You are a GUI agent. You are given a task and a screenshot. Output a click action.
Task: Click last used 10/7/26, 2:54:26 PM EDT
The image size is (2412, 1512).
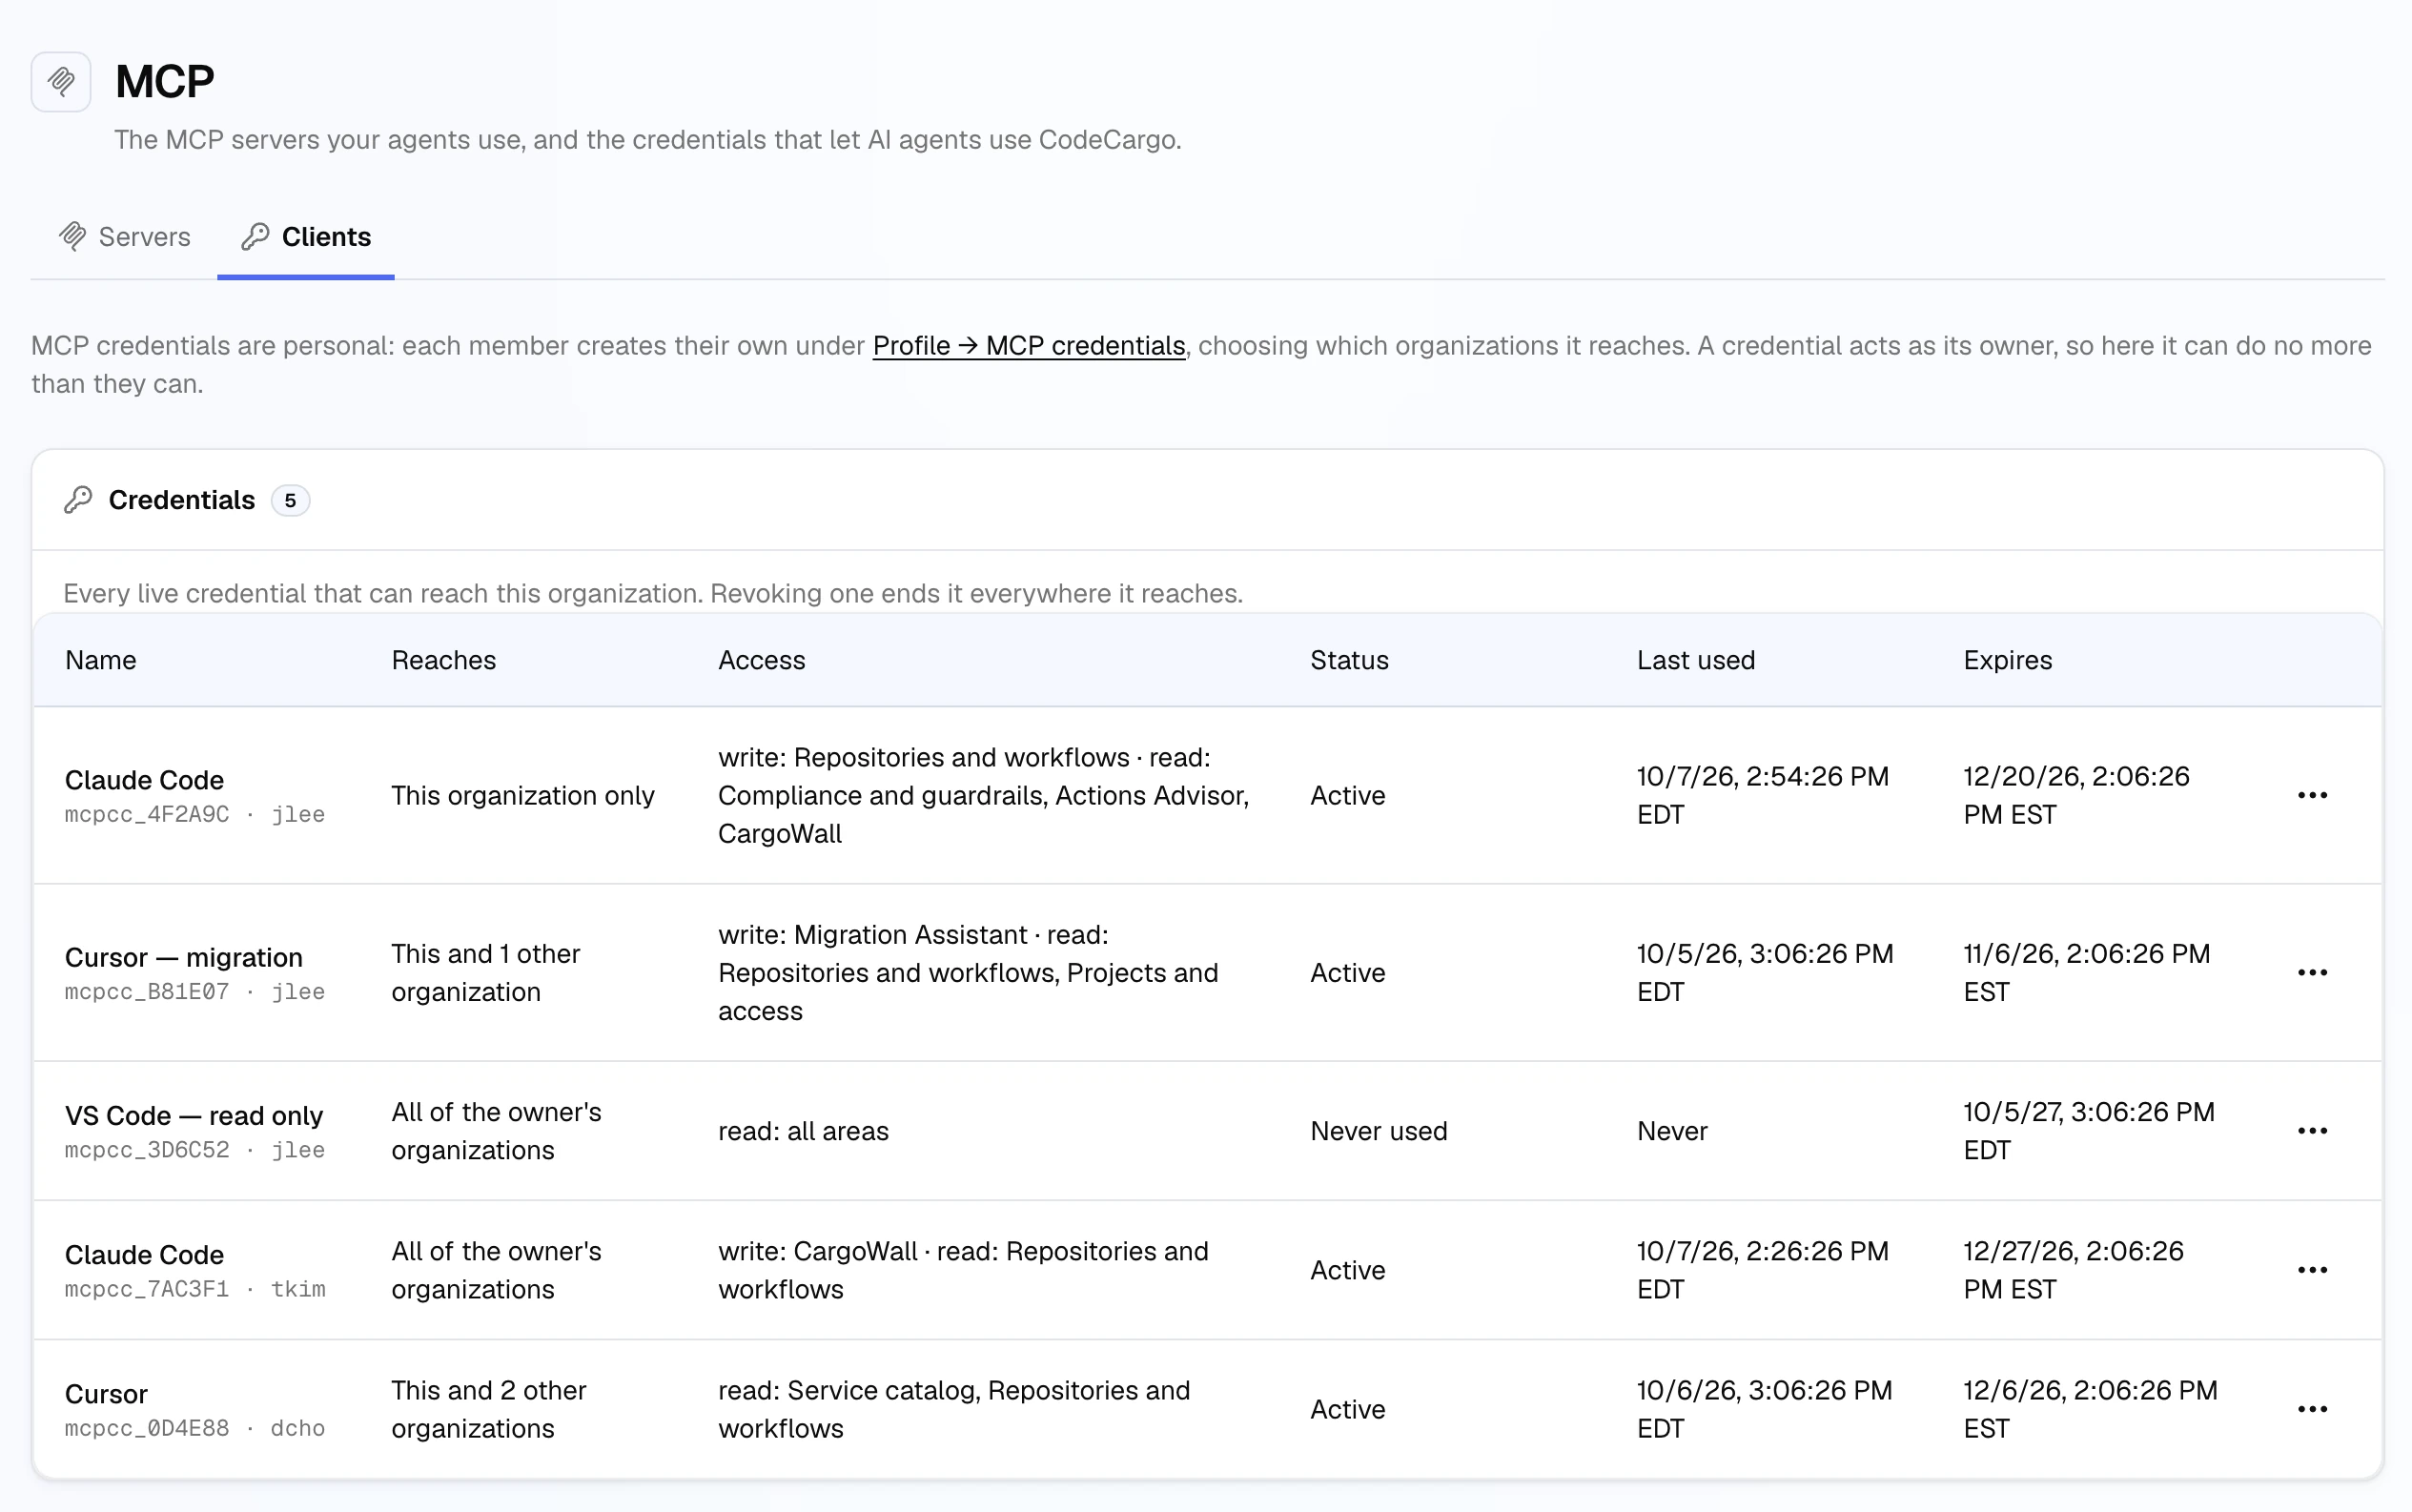(x=1762, y=795)
